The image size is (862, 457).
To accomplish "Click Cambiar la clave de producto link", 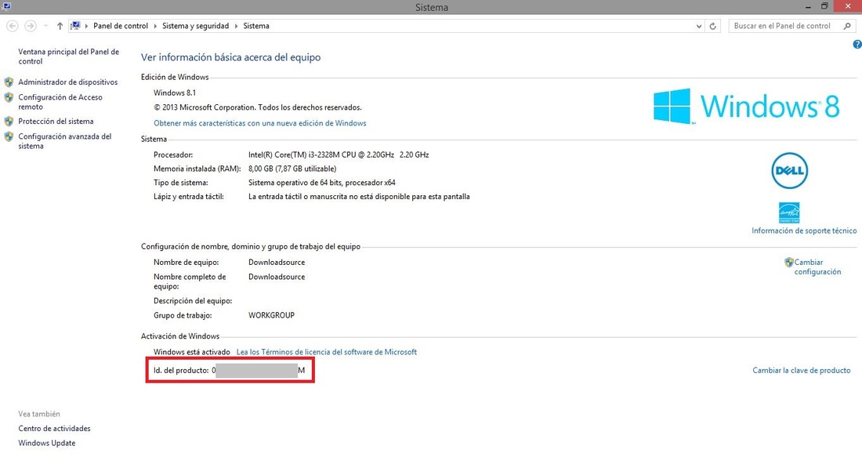I will pos(802,370).
